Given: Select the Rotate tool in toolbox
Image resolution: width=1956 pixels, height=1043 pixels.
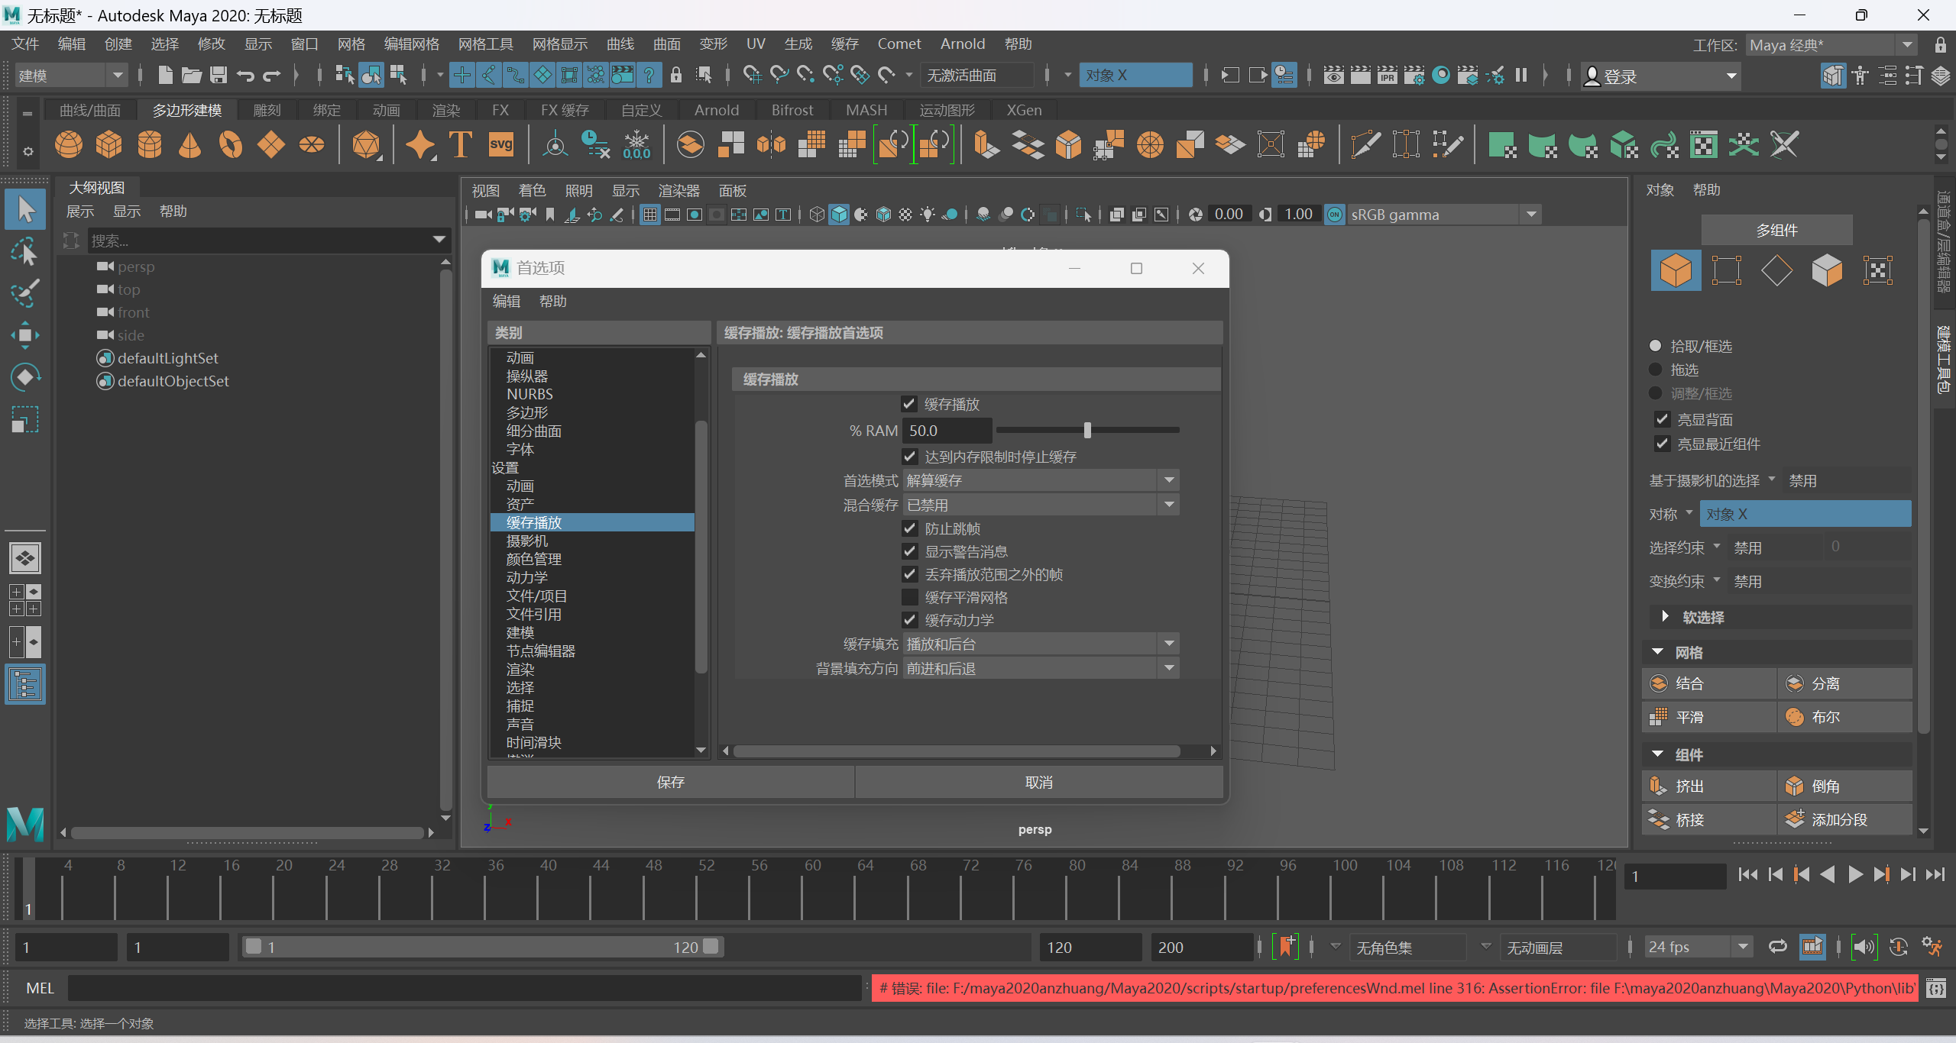Looking at the screenshot, I should [25, 377].
